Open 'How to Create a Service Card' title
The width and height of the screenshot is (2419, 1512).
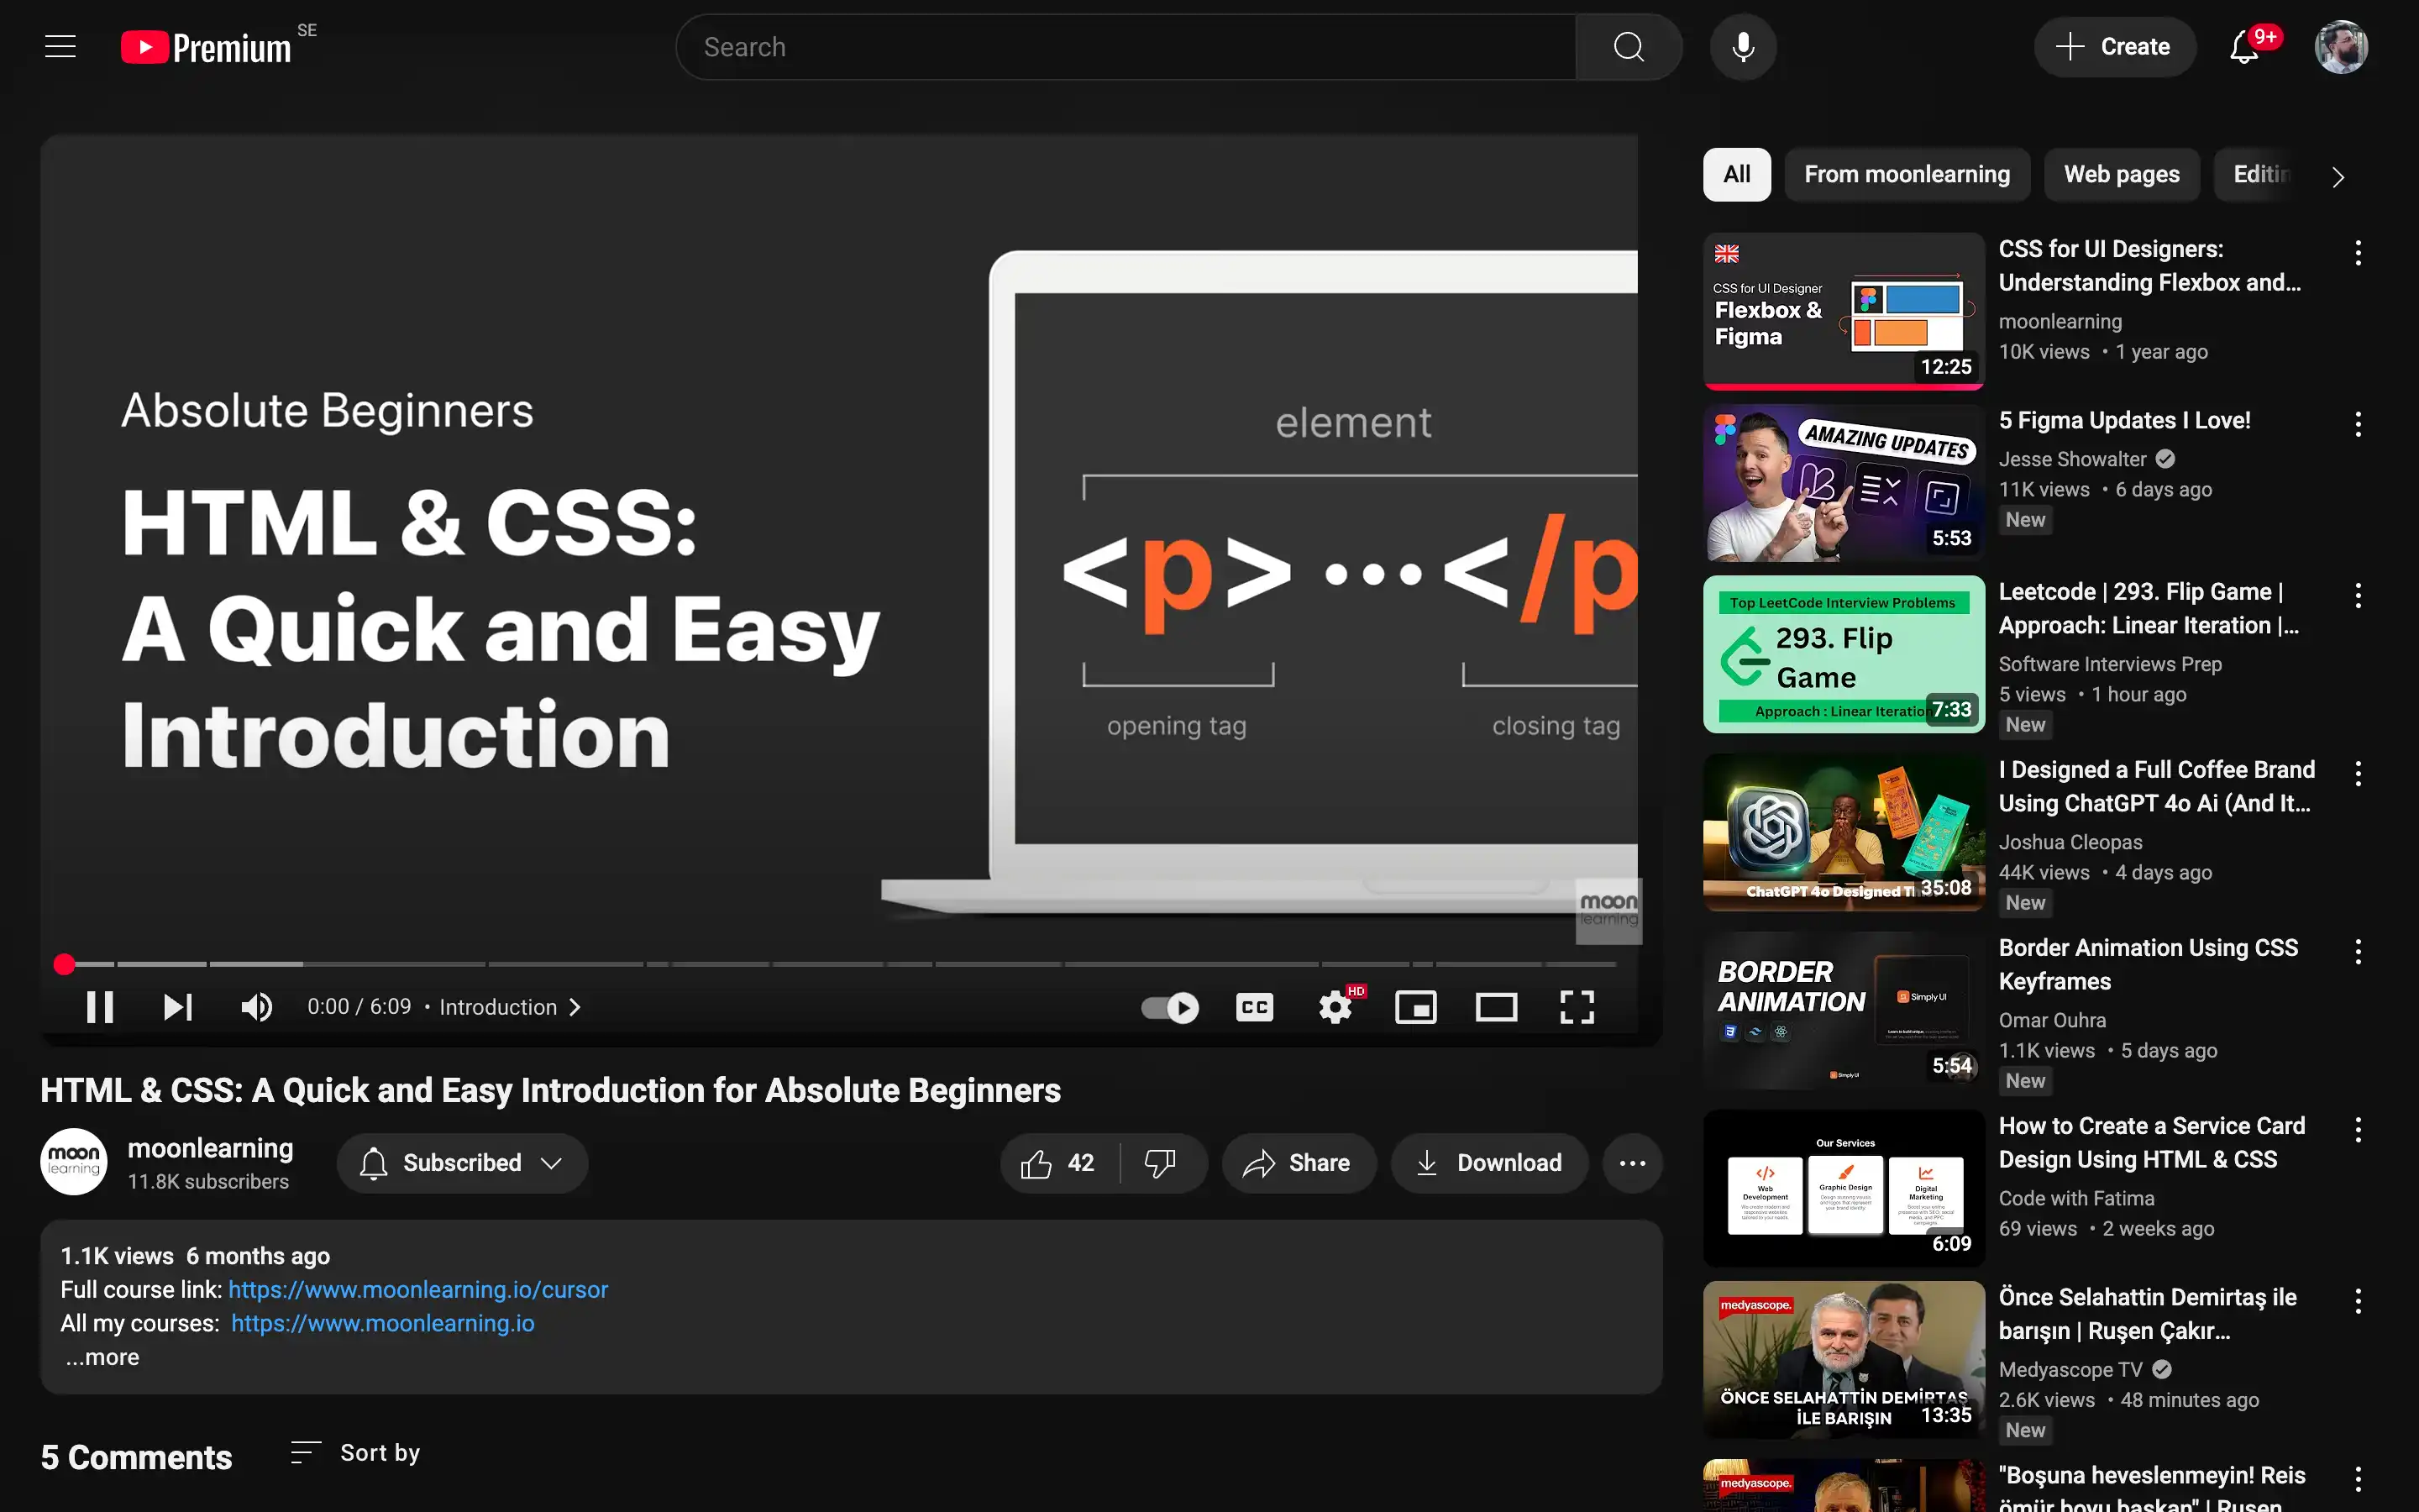point(2151,1143)
